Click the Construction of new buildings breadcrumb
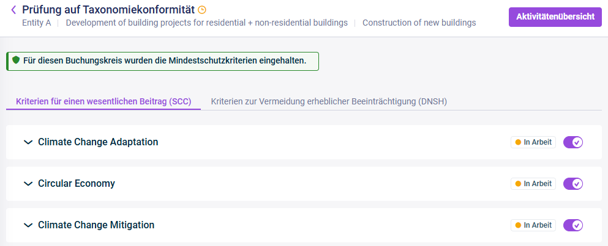This screenshot has width=608, height=246. point(419,23)
